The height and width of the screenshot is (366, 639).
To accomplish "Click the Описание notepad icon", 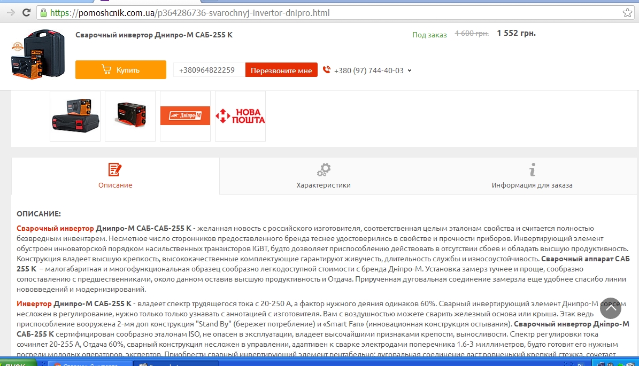I will (x=115, y=170).
